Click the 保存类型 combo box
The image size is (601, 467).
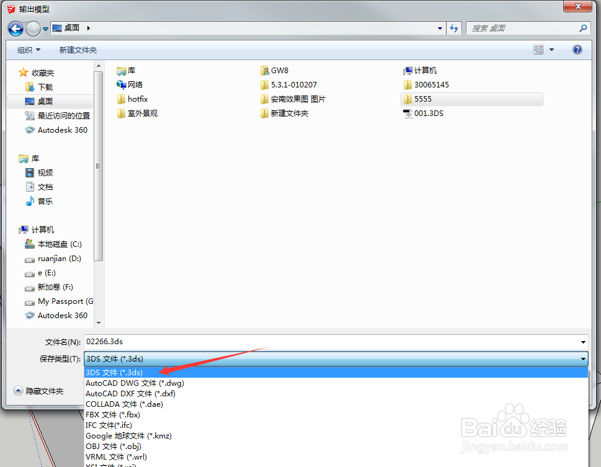336,359
